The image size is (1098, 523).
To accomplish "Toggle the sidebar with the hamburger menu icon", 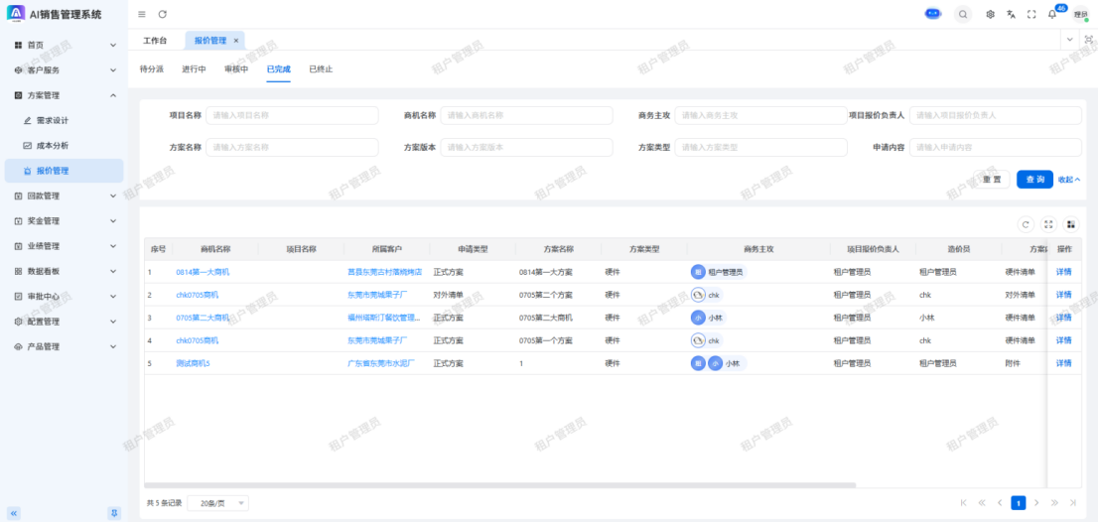I will (x=142, y=14).
